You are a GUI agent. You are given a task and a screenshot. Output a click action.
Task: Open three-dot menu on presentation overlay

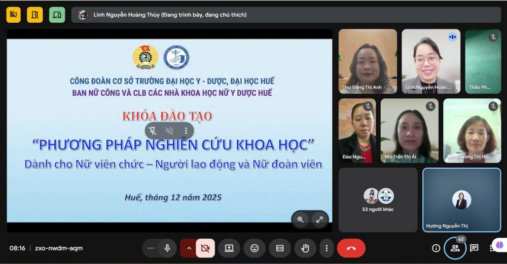(186, 131)
